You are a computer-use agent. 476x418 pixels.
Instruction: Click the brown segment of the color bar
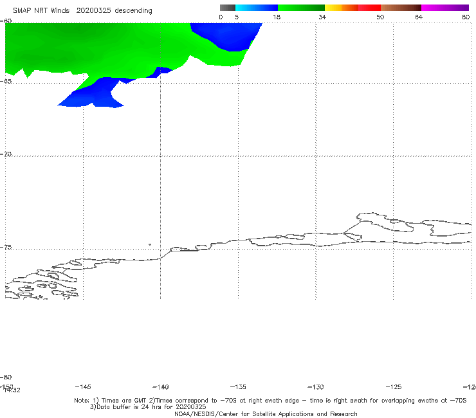[x=401, y=8]
